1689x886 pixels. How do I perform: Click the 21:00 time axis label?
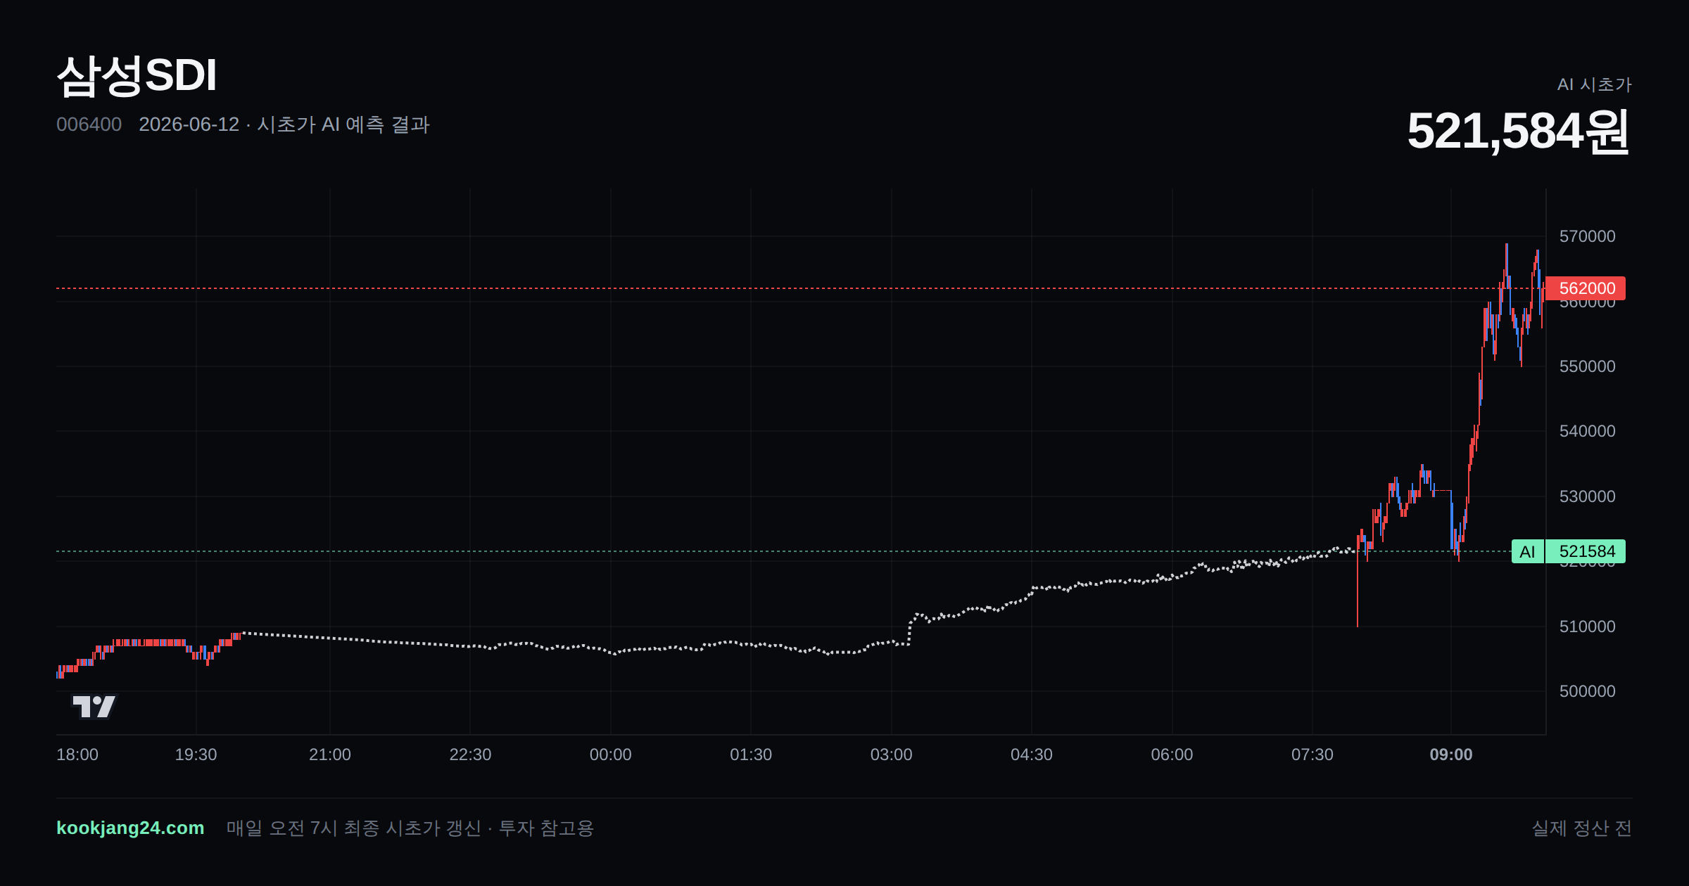(330, 755)
